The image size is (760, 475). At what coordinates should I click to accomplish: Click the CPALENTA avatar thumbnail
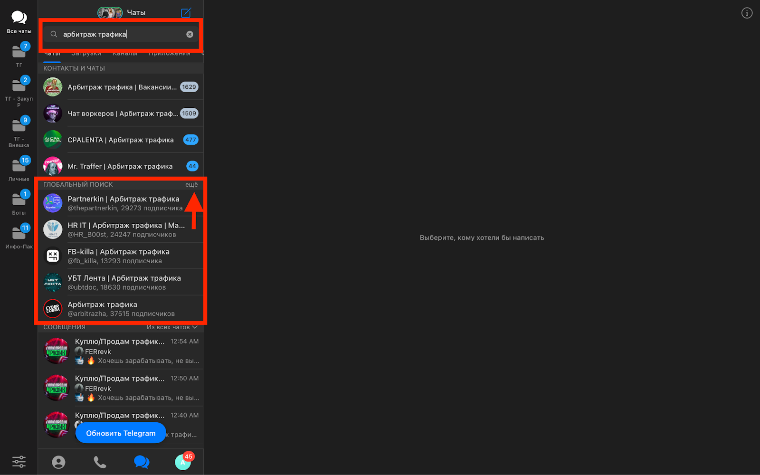53,140
